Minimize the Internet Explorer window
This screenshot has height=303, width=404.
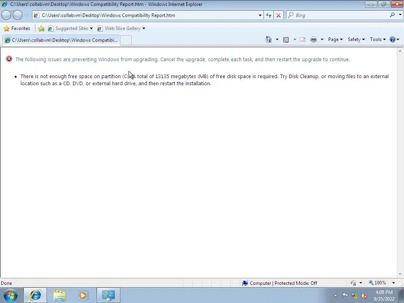371,4
